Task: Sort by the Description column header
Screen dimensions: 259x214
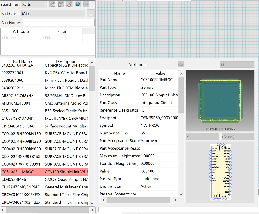Action: tap(66, 61)
